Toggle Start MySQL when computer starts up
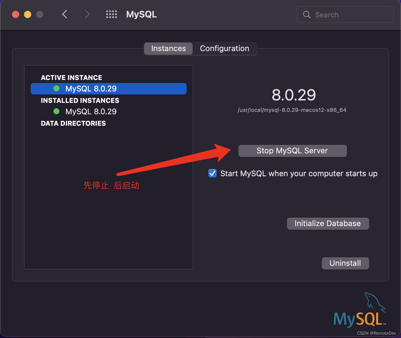Image resolution: width=401 pixels, height=338 pixels. click(x=213, y=173)
